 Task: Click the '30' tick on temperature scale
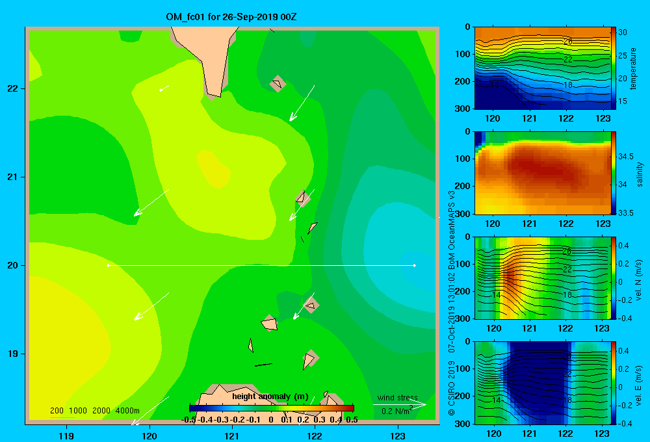(623, 32)
